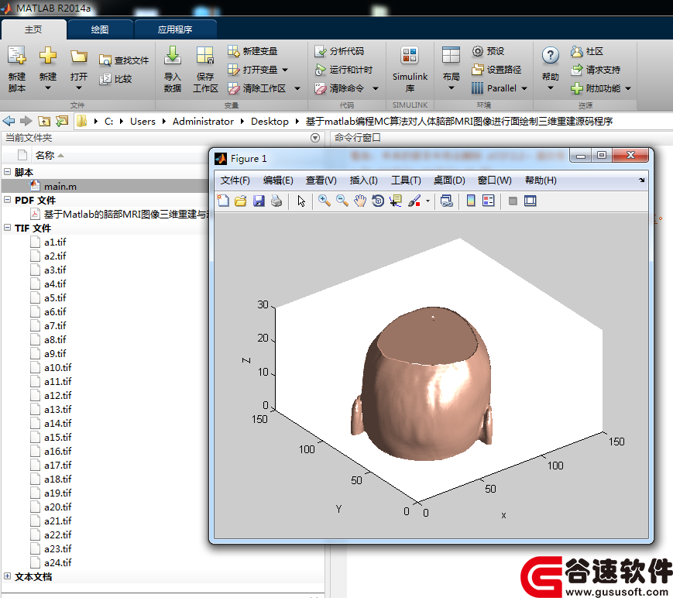
Task: Expand the 清除命令 dropdown arrow
Action: click(x=376, y=89)
